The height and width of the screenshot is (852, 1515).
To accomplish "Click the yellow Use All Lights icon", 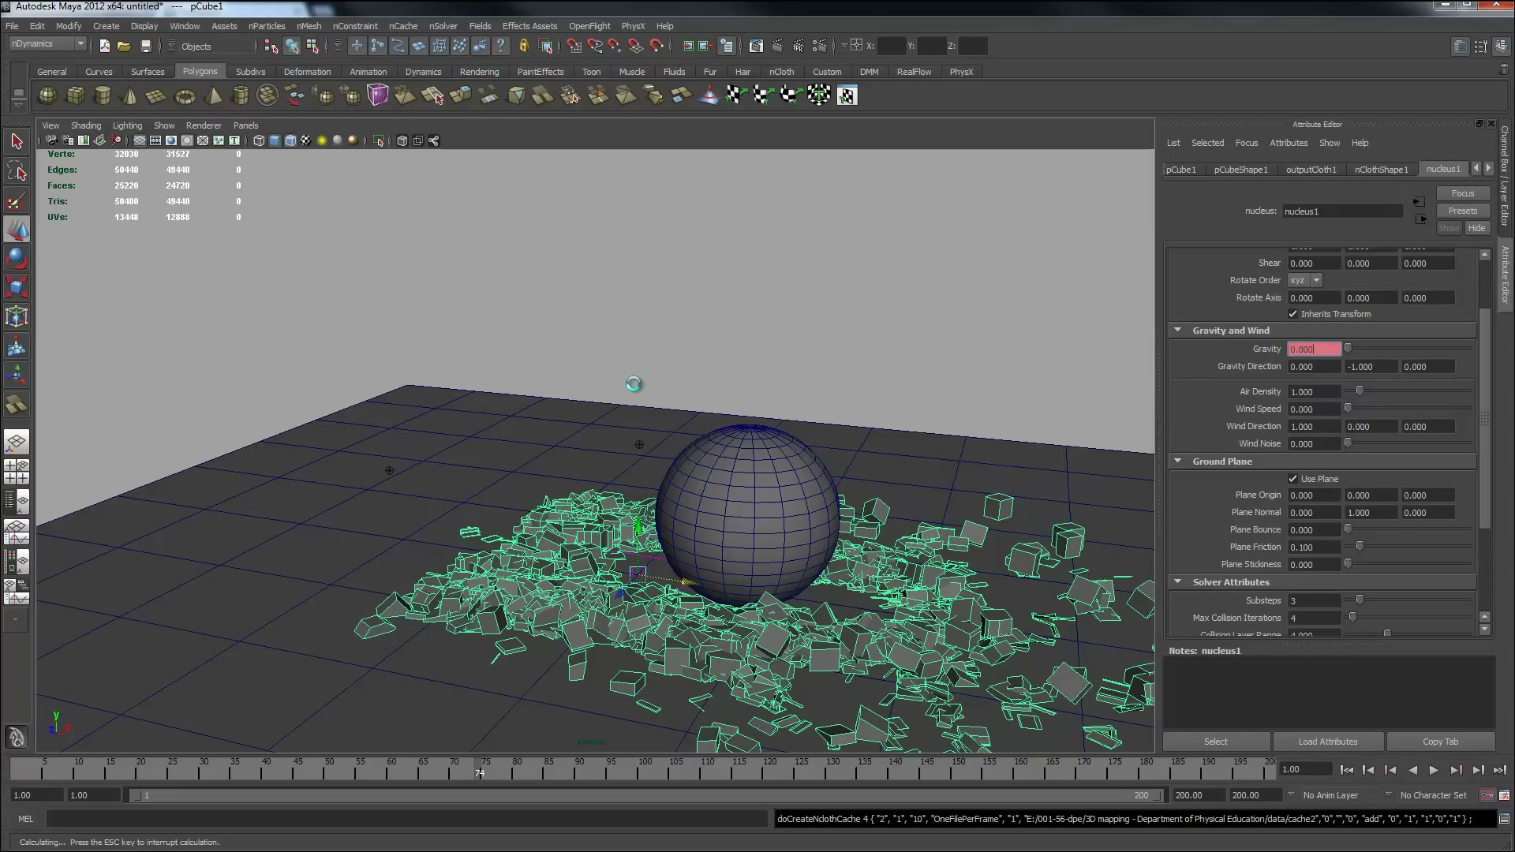I will click(321, 140).
